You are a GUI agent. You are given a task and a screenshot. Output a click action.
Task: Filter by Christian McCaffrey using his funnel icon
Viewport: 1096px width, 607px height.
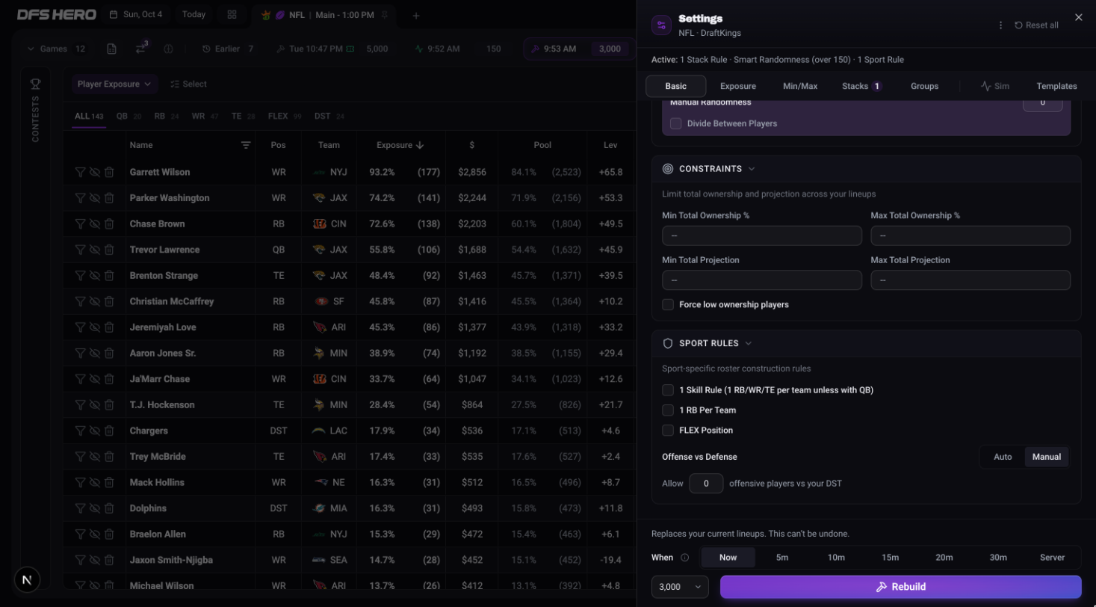click(80, 301)
